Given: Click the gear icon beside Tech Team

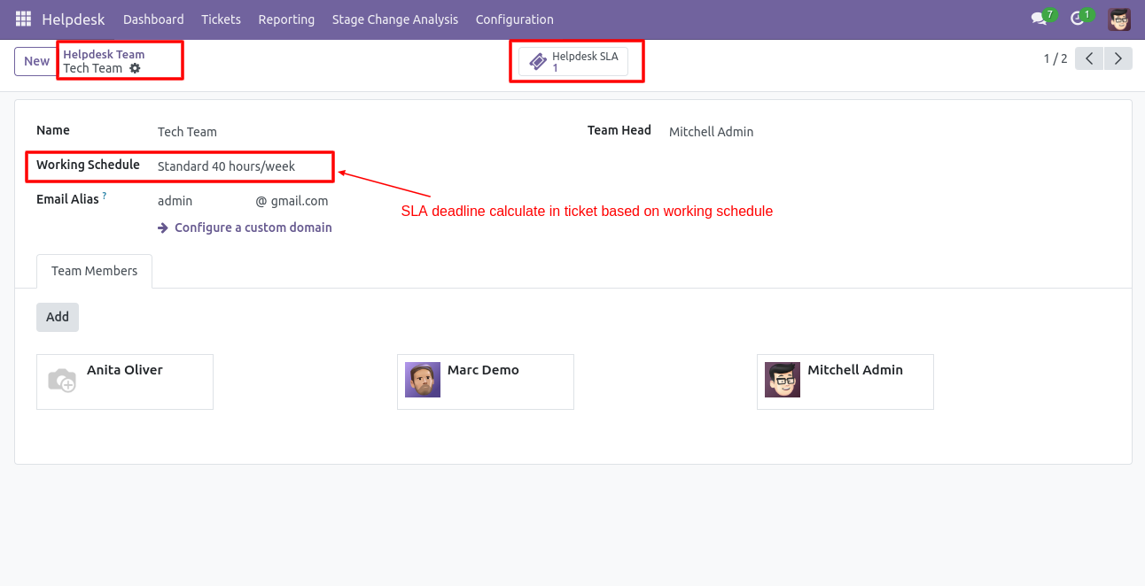Looking at the screenshot, I should pyautogui.click(x=135, y=68).
